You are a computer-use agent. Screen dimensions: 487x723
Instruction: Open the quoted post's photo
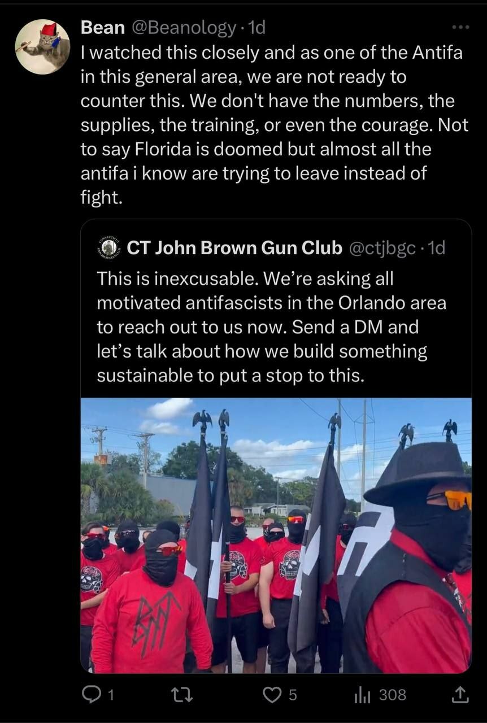276,535
